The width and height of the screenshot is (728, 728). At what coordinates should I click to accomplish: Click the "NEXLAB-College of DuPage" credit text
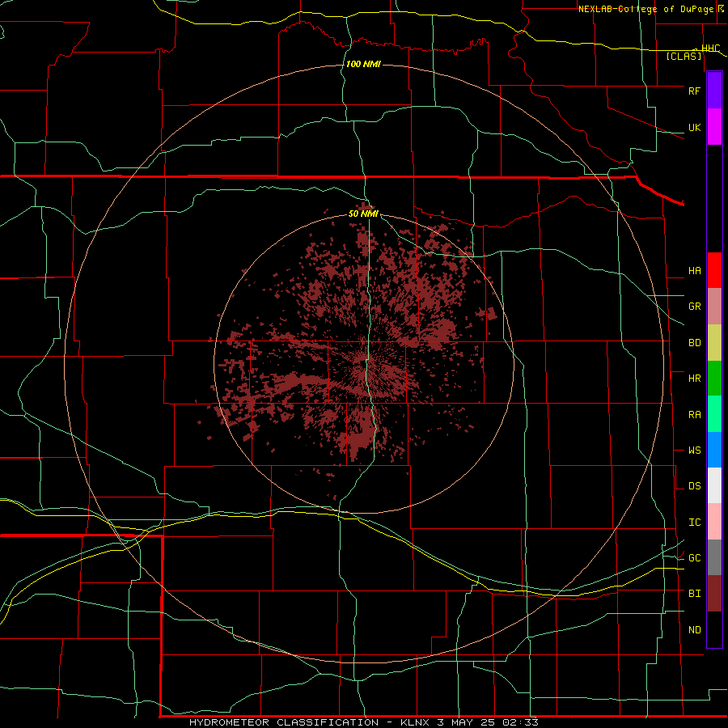(645, 9)
